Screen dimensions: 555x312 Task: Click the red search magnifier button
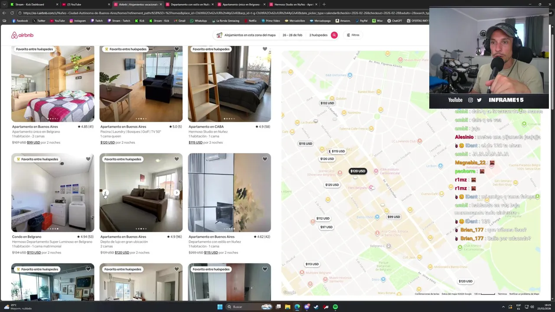(x=334, y=35)
